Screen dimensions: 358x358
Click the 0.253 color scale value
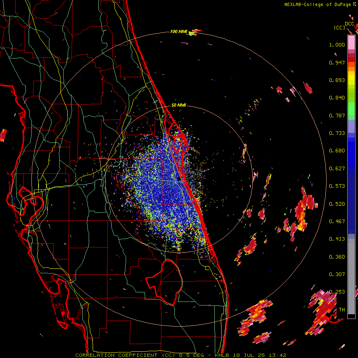[x=337, y=292]
